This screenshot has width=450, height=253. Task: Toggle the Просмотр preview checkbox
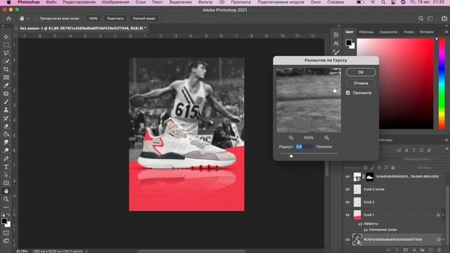point(348,93)
